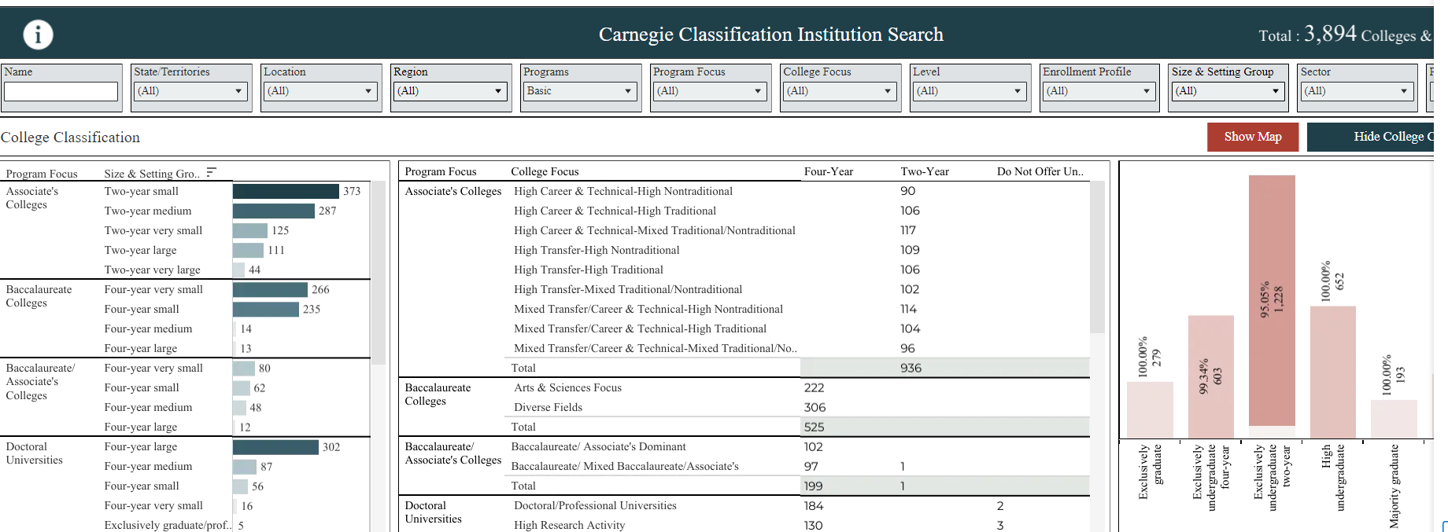
Task: Click the Majority graduate chart bar (193)
Action: pos(1394,419)
